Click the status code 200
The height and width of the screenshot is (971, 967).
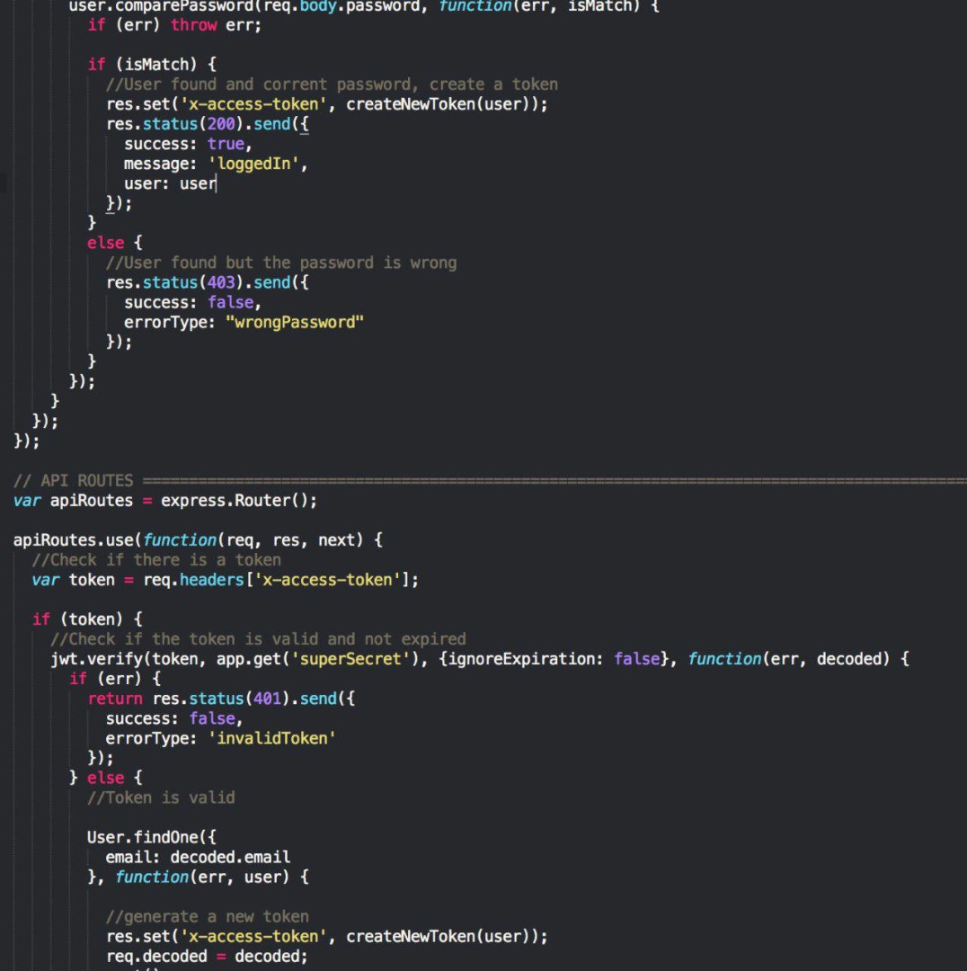pos(221,124)
